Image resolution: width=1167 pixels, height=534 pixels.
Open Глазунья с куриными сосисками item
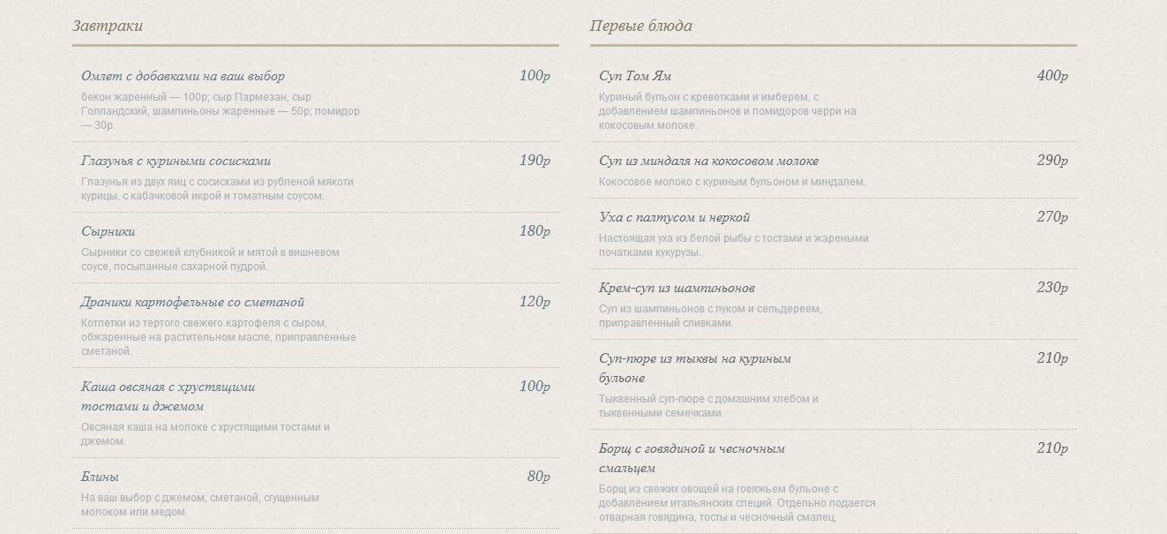pos(176,162)
